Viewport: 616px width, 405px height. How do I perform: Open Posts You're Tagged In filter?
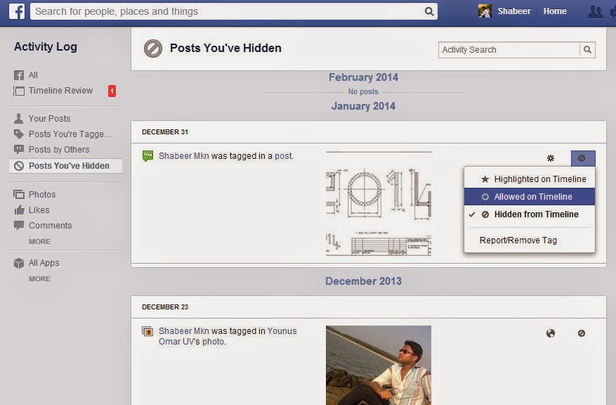click(x=70, y=134)
